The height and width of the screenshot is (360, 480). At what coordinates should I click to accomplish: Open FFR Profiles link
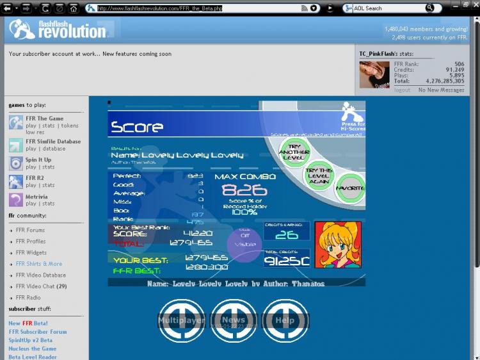click(x=31, y=241)
